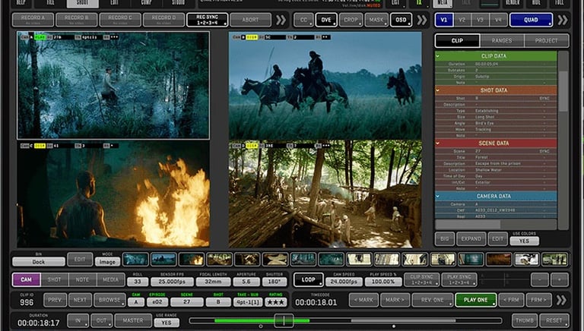This screenshot has height=331, width=584.
Task: Switch to the SHOT metadata tab
Action: 55,279
